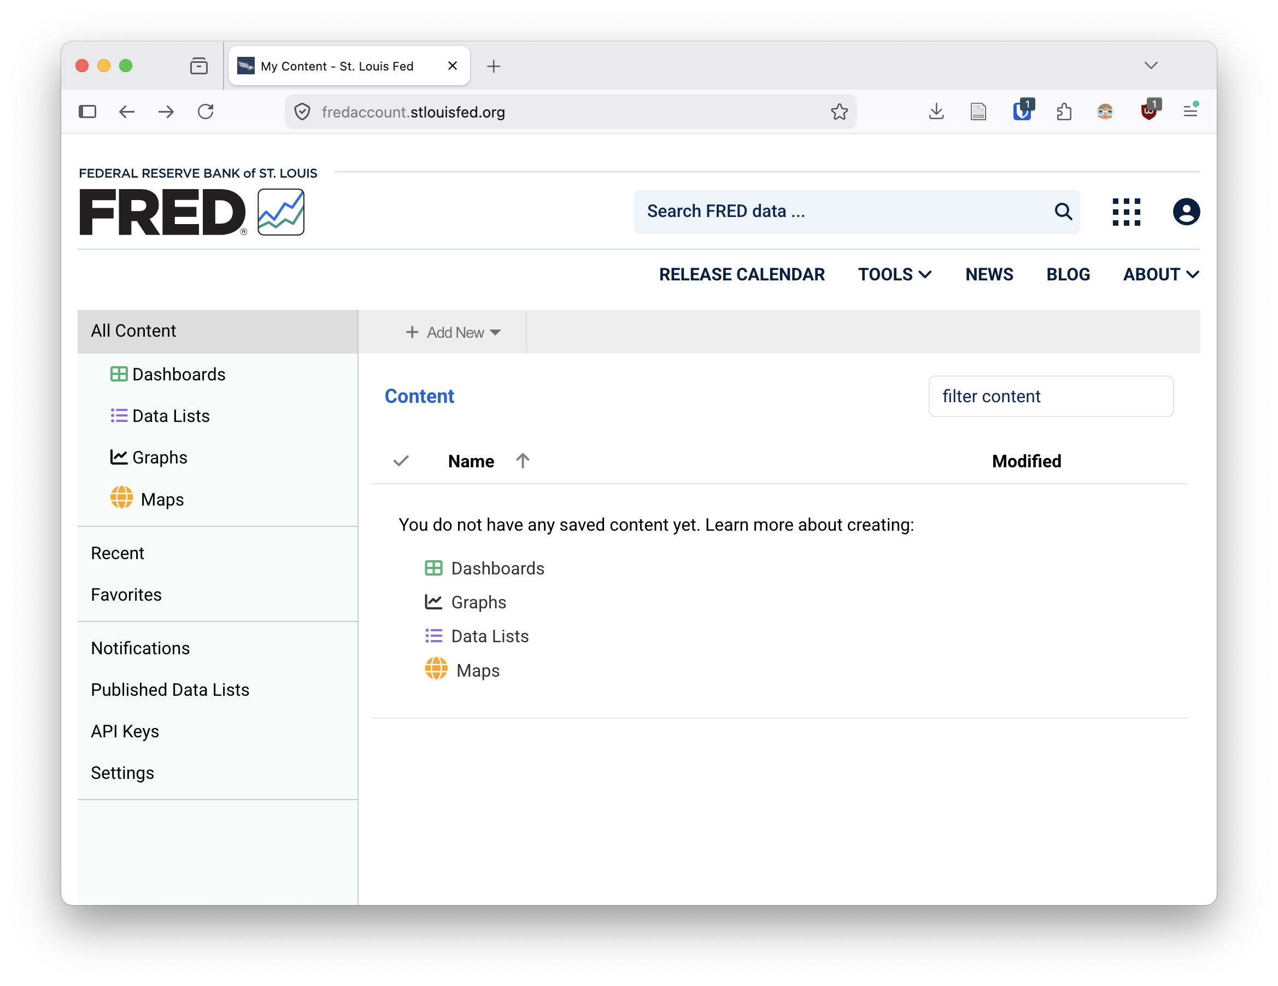Open the browser downloads icon
This screenshot has height=986, width=1278.
coord(936,111)
